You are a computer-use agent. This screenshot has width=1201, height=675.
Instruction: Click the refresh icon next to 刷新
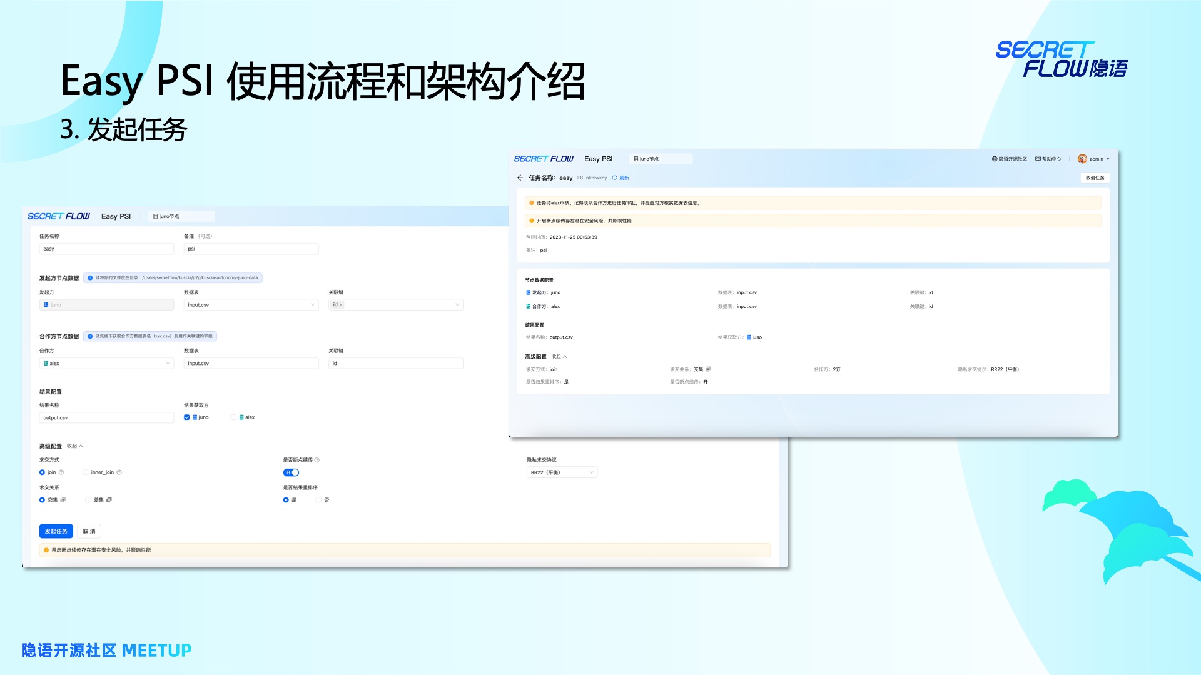615,178
